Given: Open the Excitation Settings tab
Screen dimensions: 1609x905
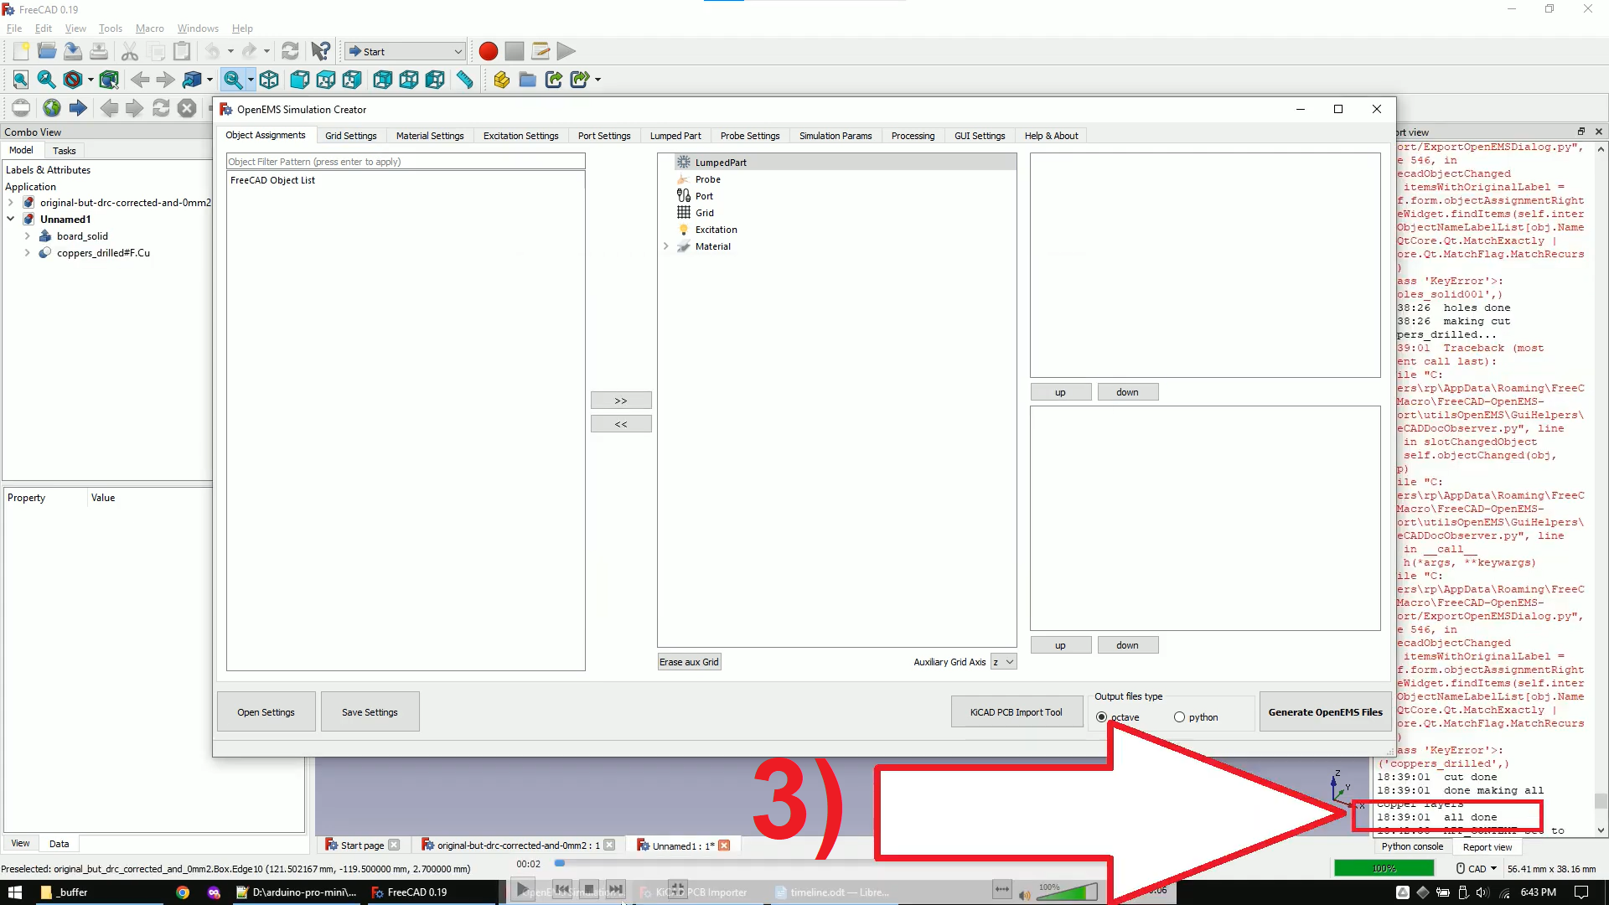Looking at the screenshot, I should click(x=520, y=136).
